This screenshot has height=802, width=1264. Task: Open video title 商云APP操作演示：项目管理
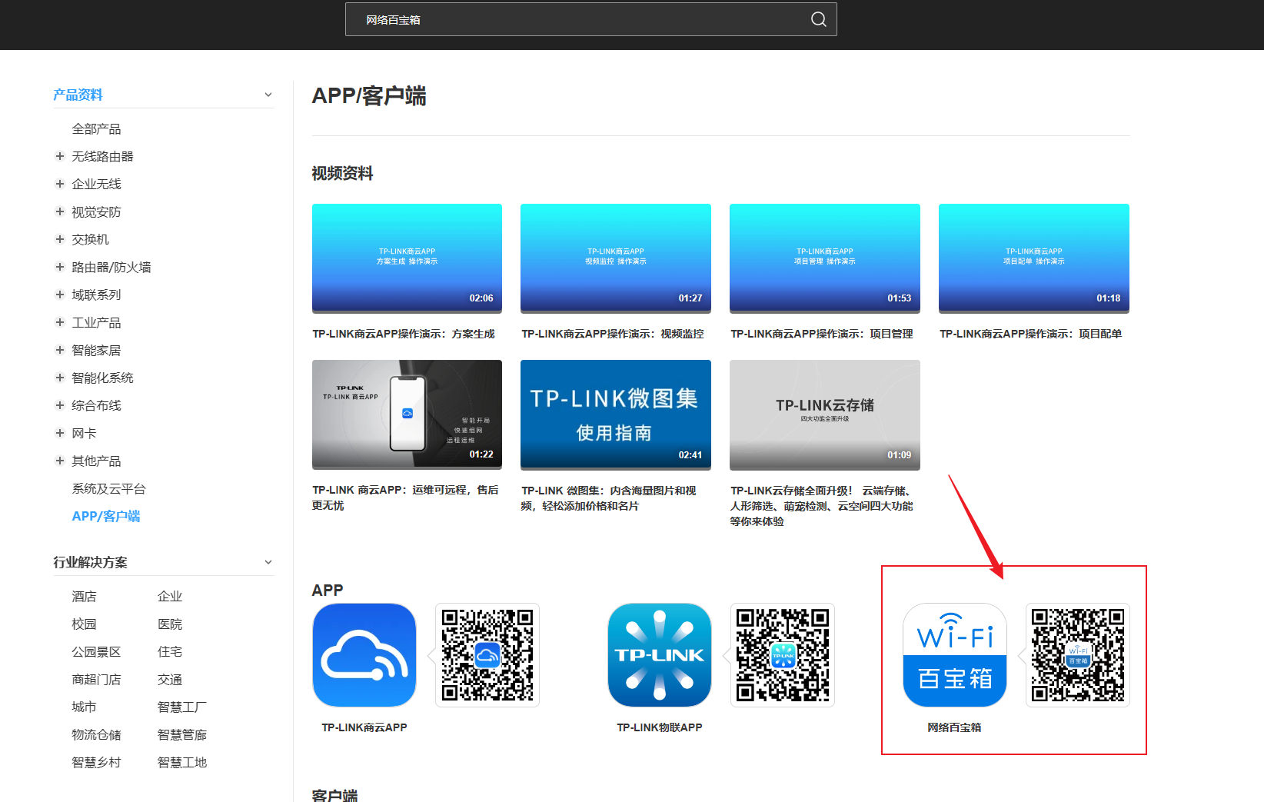pos(822,334)
